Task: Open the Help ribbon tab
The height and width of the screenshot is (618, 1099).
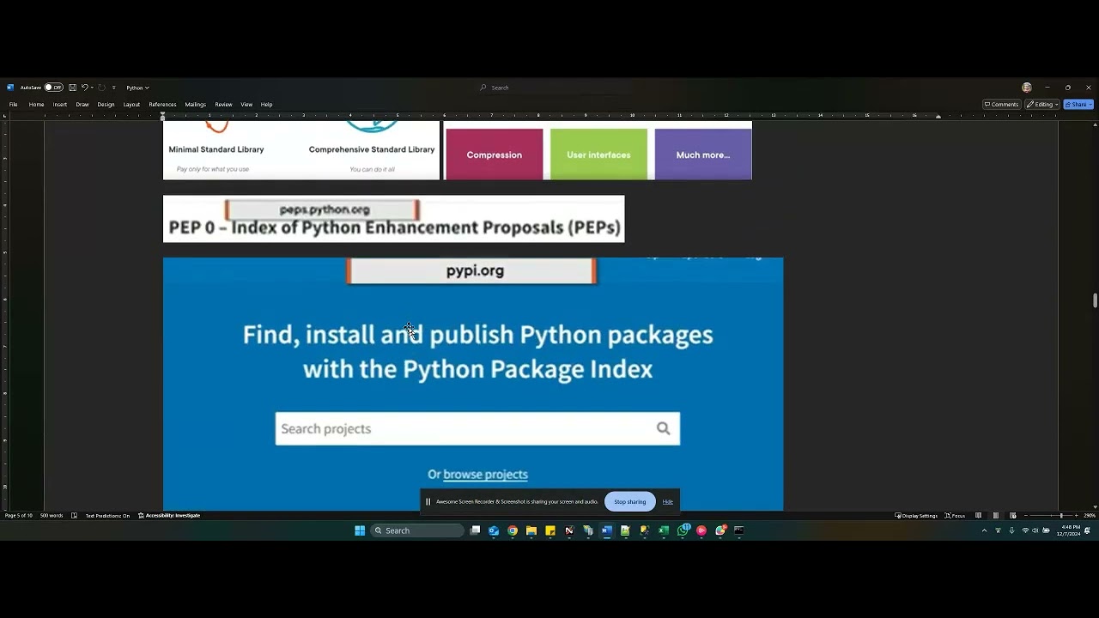Action: 266,105
